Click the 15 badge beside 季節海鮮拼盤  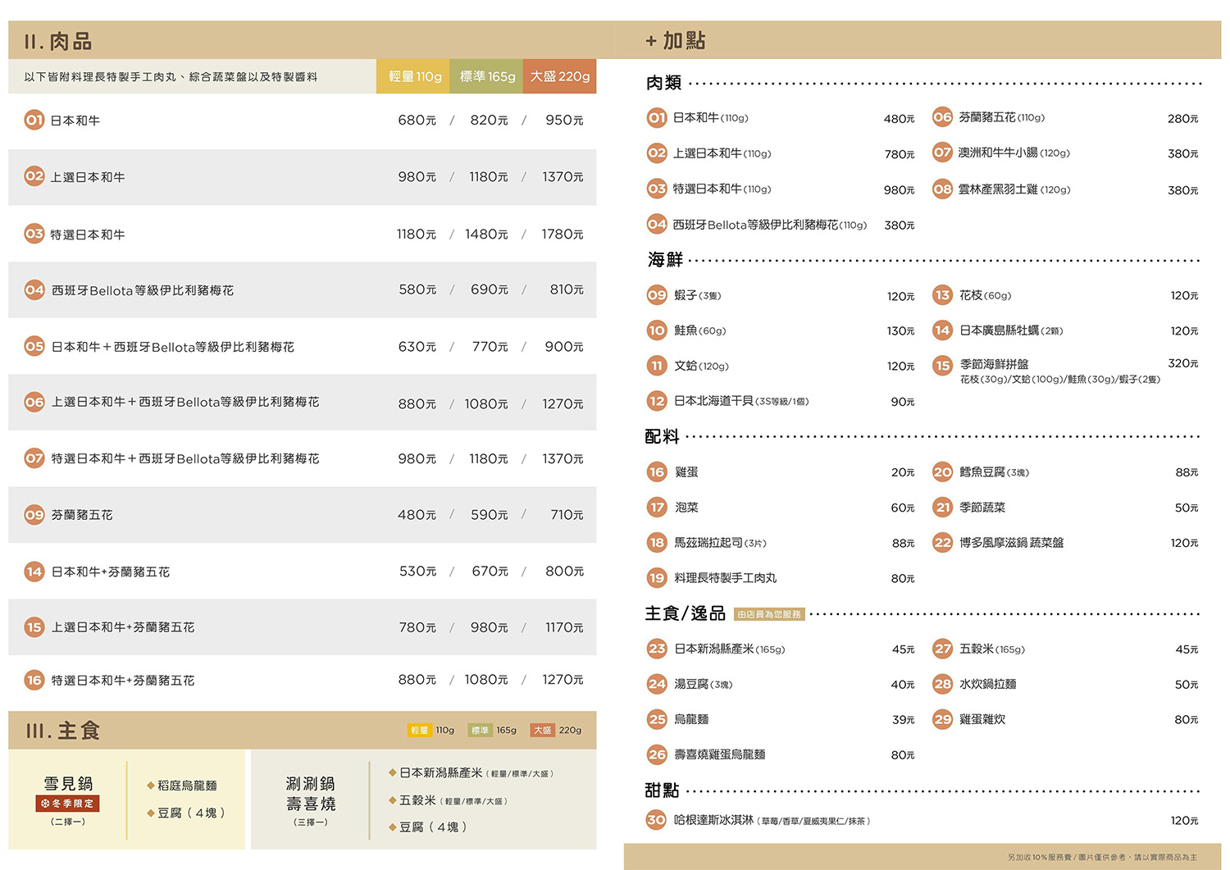(x=943, y=366)
